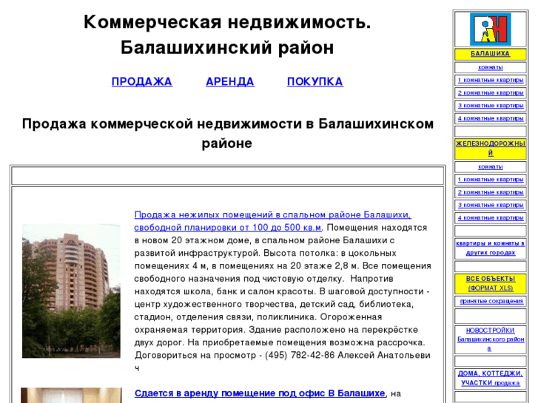Open ДОМА, КОТТЕДЖИ, УЧАСТКИ продажа link
The image size is (538, 403).
coord(491,378)
